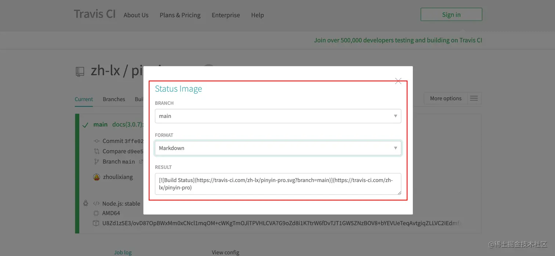Click the Travis CI logo

point(95,14)
